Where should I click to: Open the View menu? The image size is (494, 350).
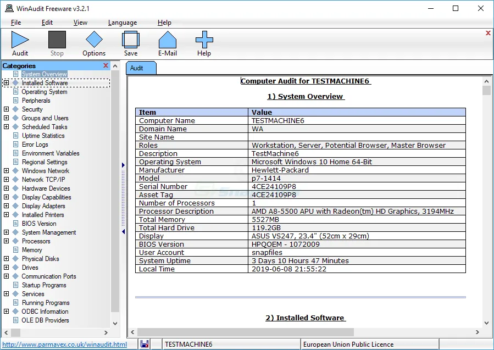tap(80, 23)
